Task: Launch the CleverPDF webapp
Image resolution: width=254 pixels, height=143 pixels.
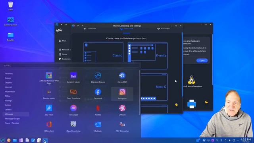Action: 122,78
